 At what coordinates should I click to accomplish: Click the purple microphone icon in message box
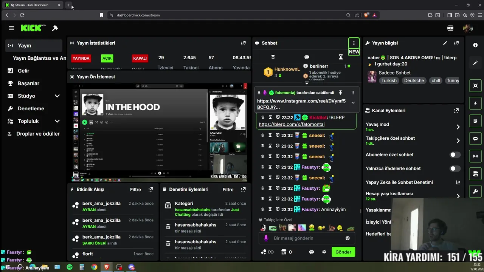click(266, 238)
